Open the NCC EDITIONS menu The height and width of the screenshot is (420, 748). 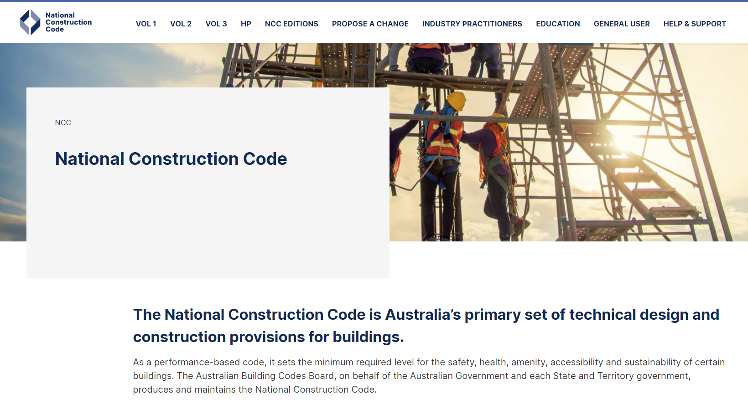pyautogui.click(x=291, y=24)
